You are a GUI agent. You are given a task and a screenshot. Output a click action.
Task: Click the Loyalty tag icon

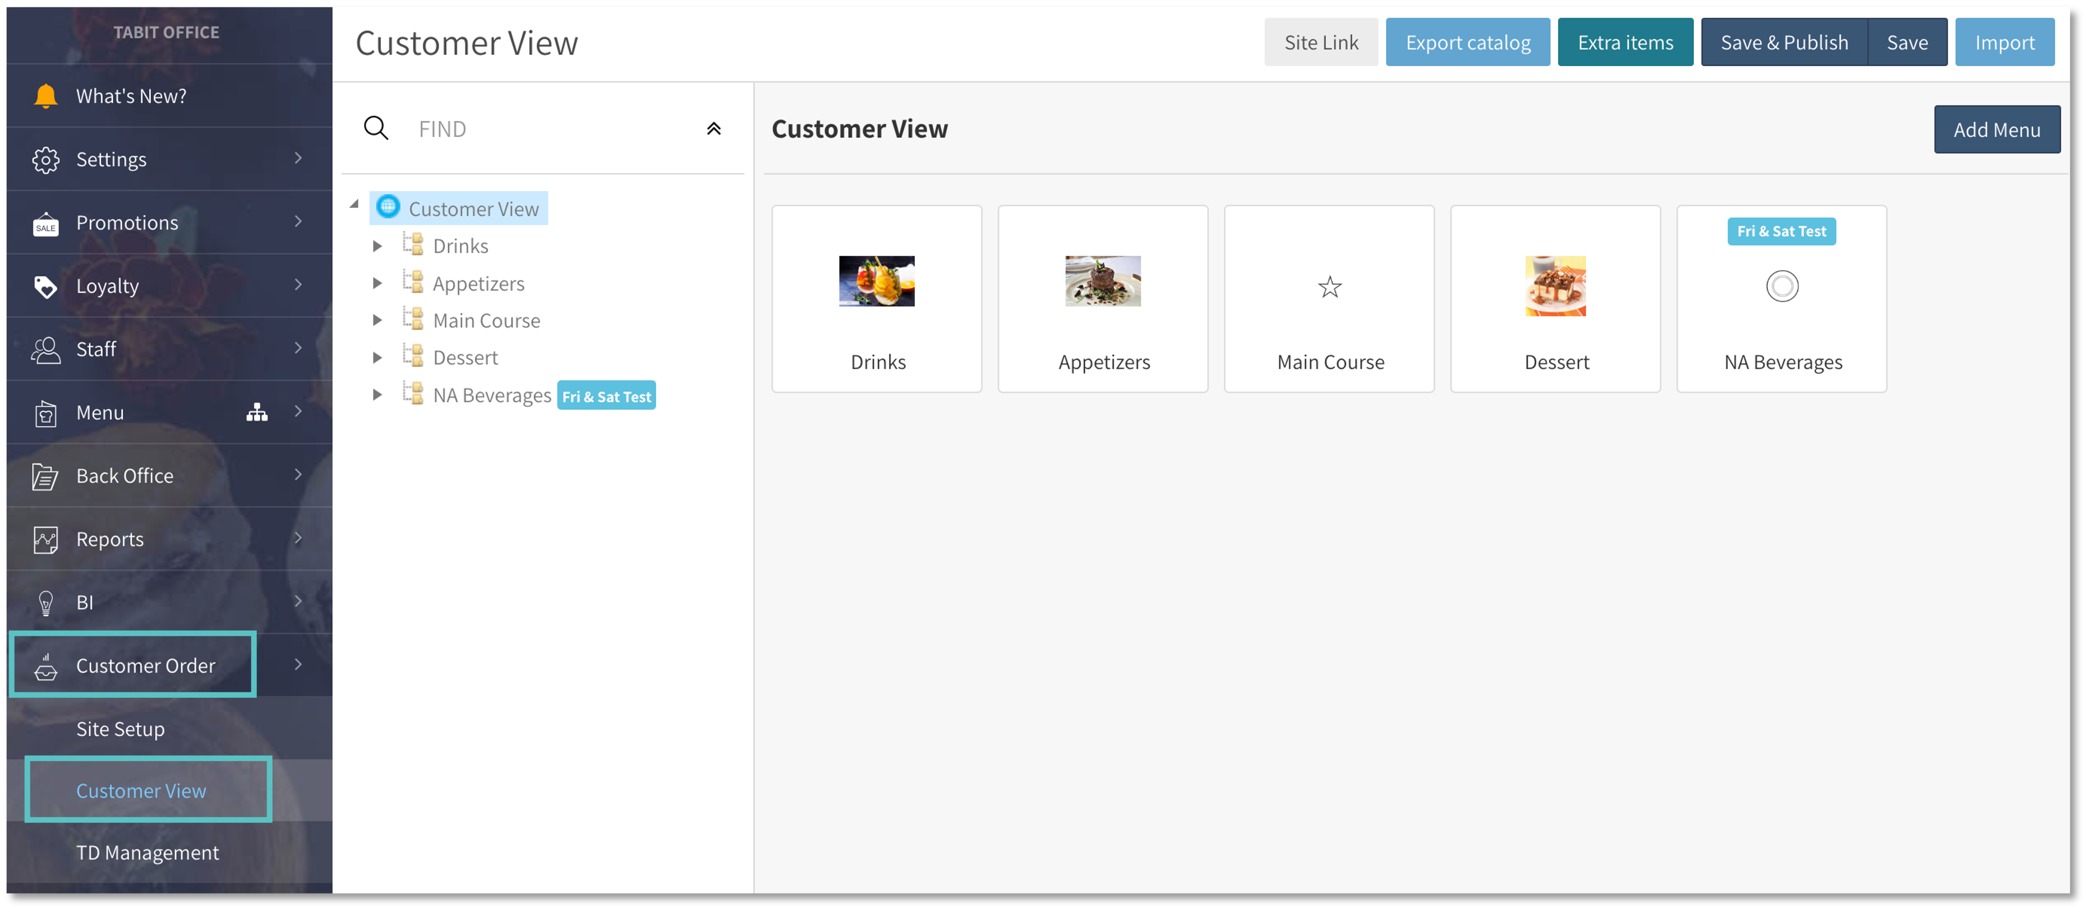[x=45, y=286]
